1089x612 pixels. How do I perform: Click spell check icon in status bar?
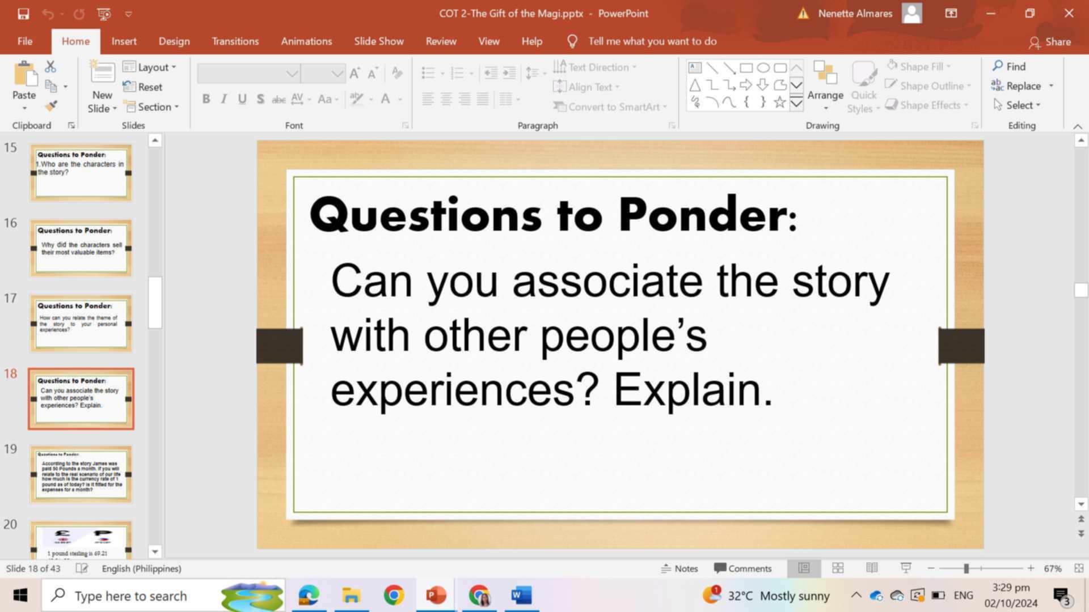[82, 568]
